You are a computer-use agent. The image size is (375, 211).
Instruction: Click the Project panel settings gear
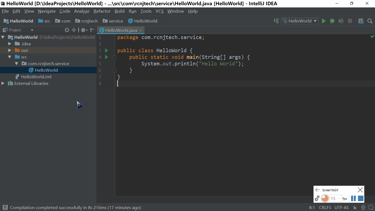83,30
